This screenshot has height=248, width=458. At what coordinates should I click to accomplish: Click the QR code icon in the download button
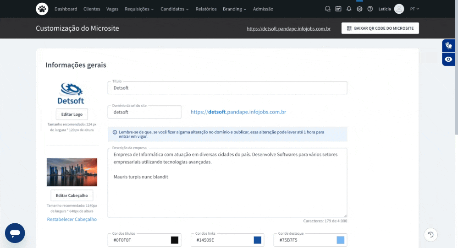tap(349, 28)
